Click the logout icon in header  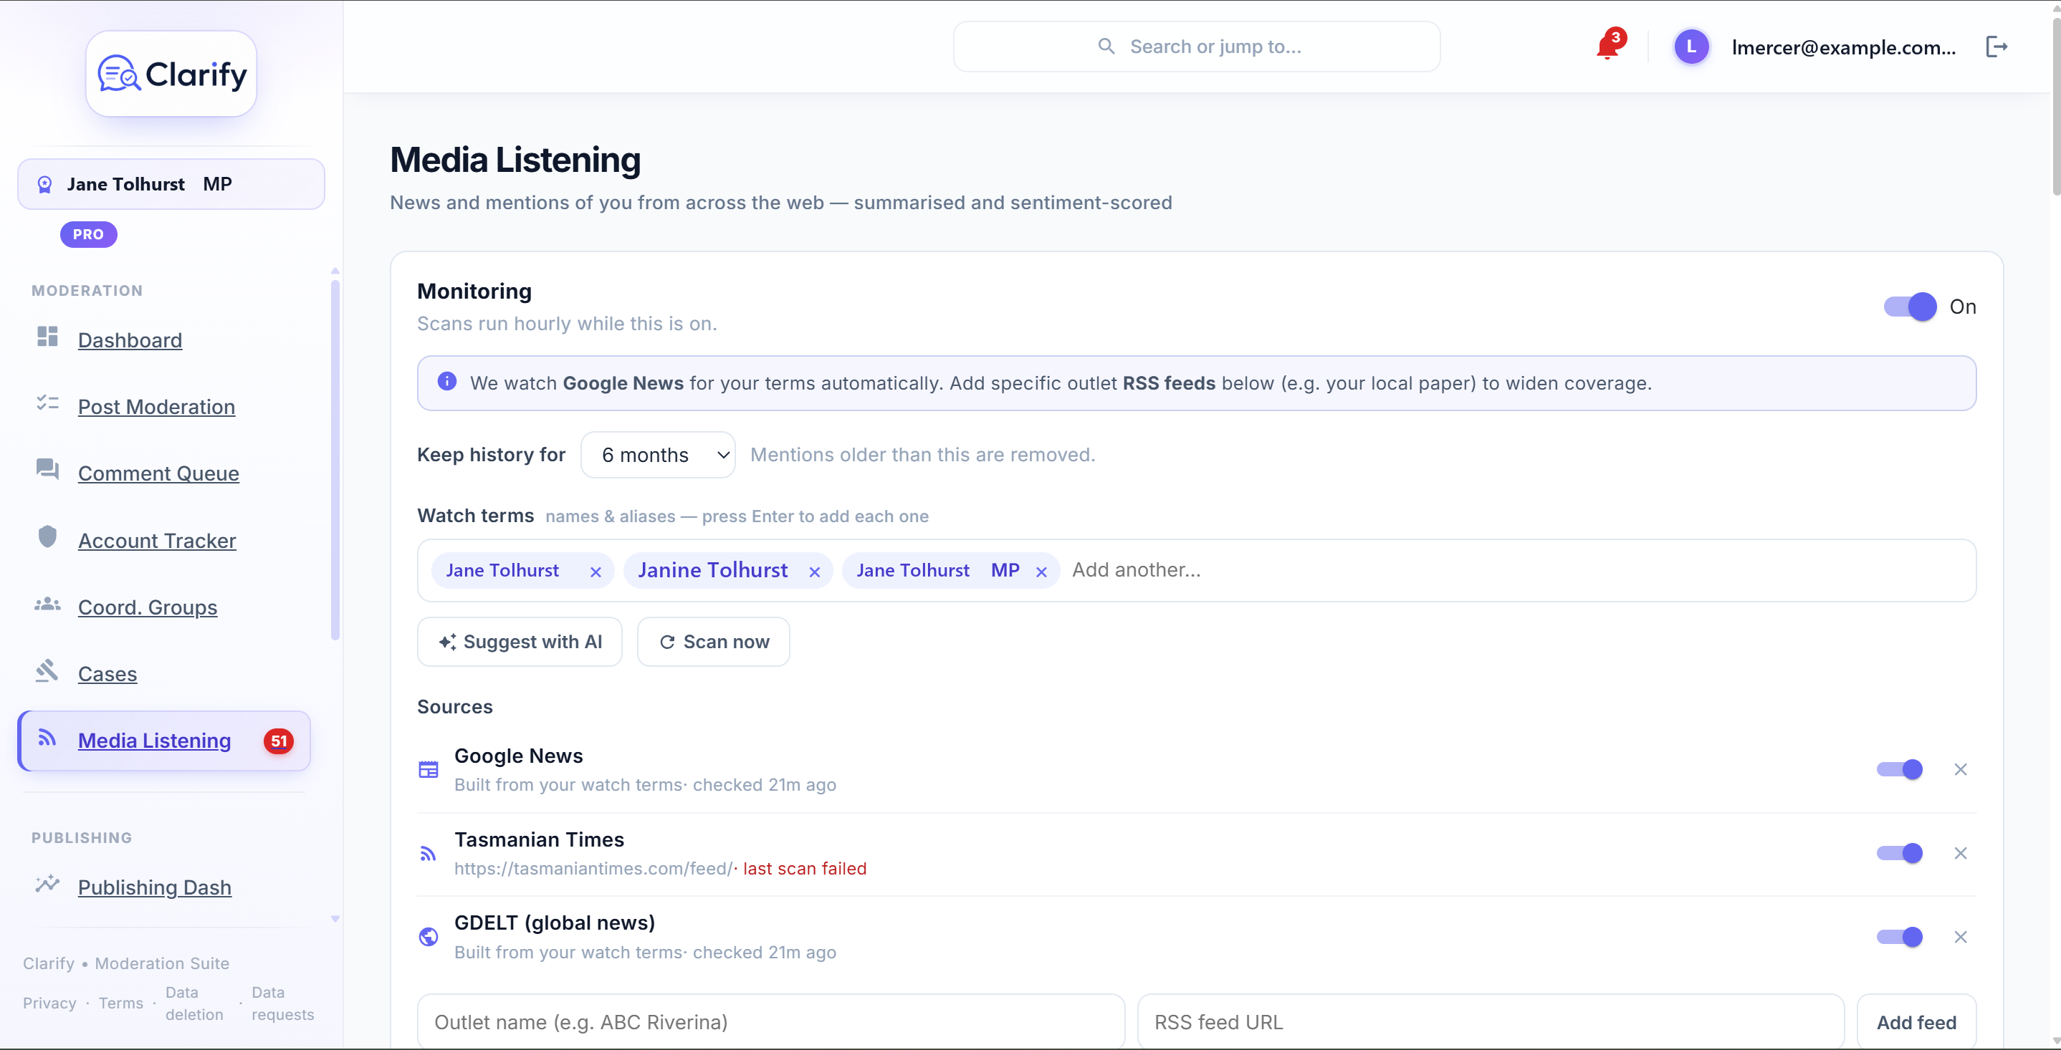point(1997,47)
